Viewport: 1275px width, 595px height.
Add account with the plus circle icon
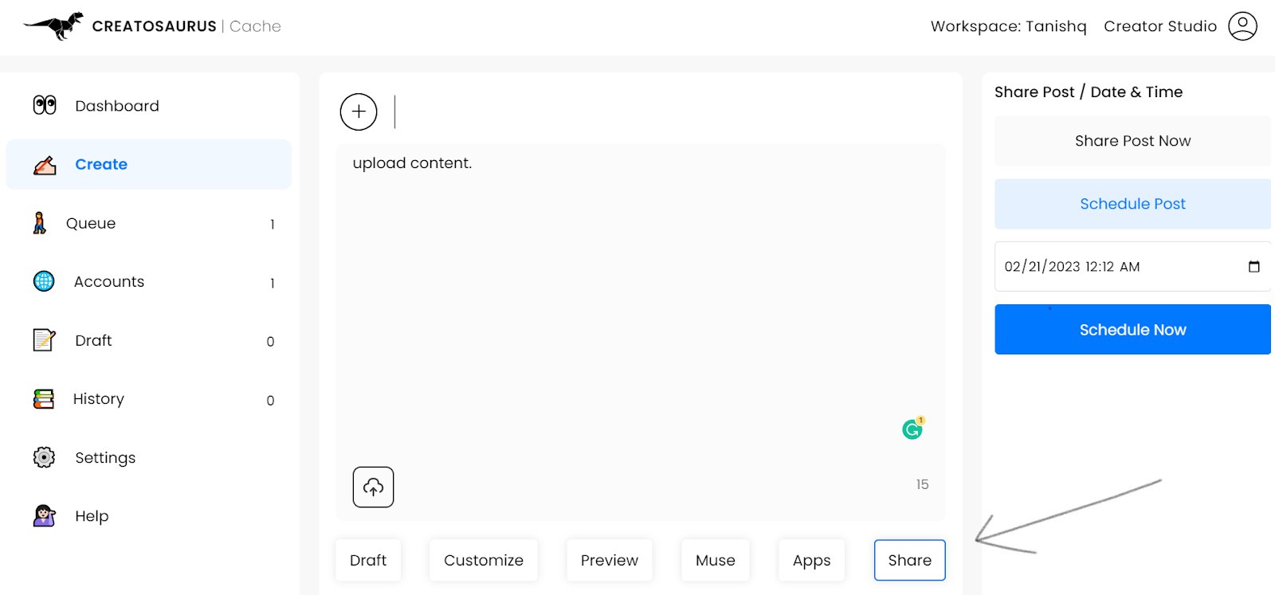[x=359, y=112]
